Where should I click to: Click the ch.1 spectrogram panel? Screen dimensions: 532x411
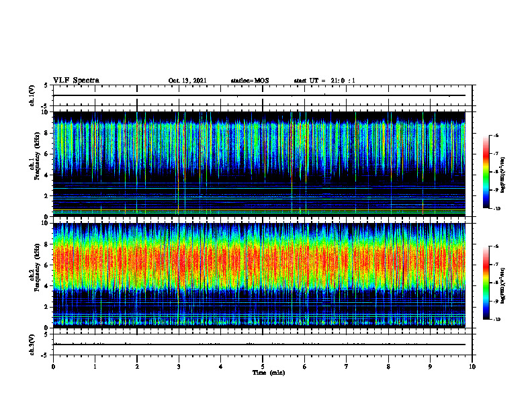tap(259, 164)
